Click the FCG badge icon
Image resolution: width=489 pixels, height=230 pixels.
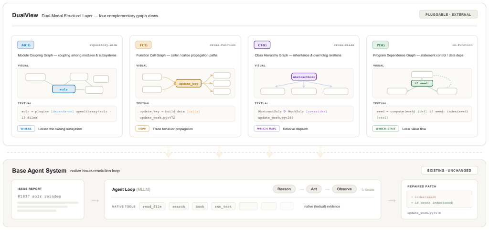click(143, 45)
